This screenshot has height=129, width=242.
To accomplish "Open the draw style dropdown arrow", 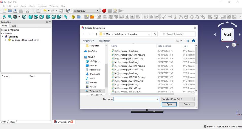I will pyautogui.click(x=19, y=17).
